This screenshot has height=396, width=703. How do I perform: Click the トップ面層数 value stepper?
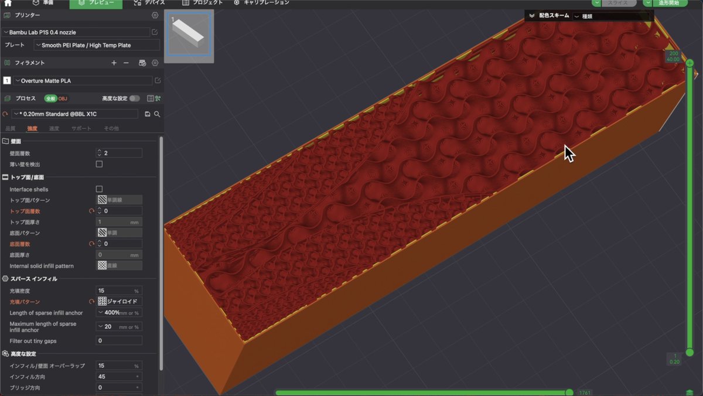(x=99, y=211)
